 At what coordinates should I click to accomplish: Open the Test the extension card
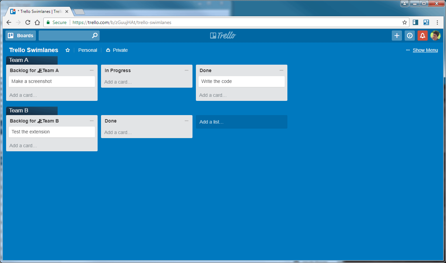click(52, 132)
